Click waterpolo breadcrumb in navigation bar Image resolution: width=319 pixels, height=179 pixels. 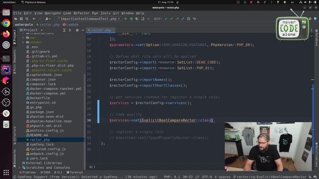pos(24,24)
